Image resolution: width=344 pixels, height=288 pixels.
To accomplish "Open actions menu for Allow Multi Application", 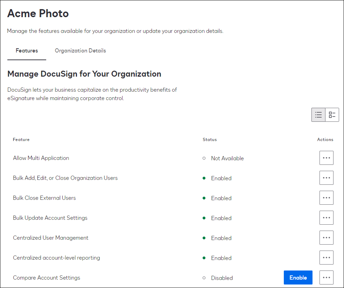I will pos(326,158).
